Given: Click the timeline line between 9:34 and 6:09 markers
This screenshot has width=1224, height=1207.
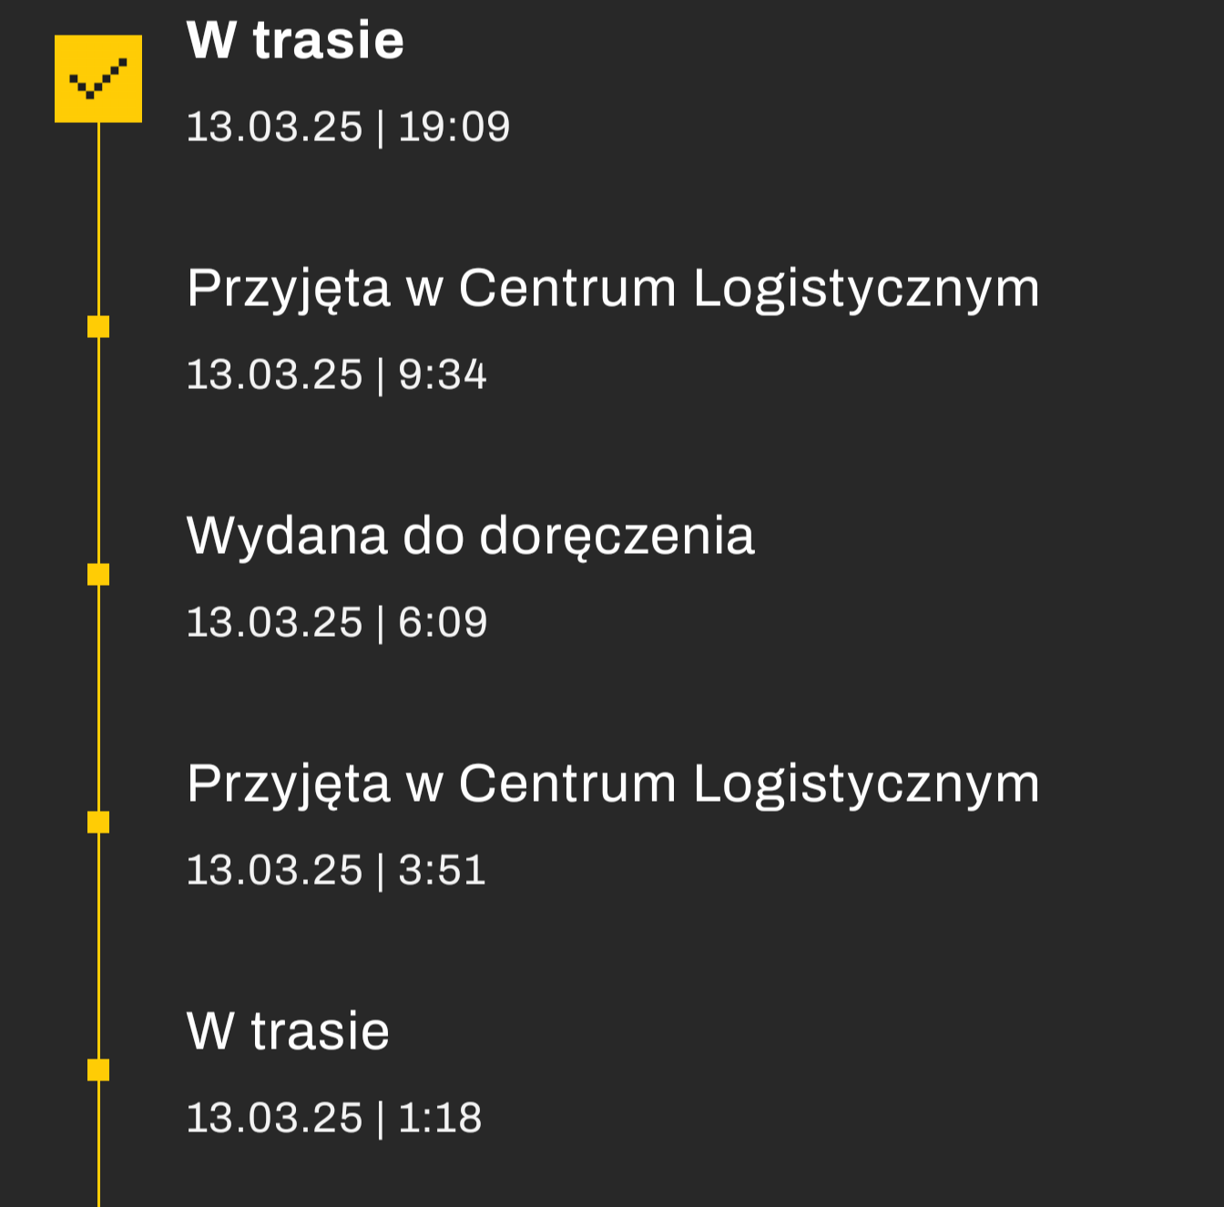Looking at the screenshot, I should coord(98,450).
